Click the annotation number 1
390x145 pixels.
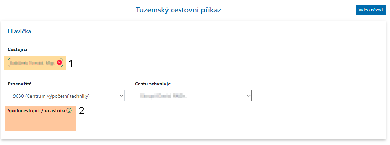[x=70, y=64]
